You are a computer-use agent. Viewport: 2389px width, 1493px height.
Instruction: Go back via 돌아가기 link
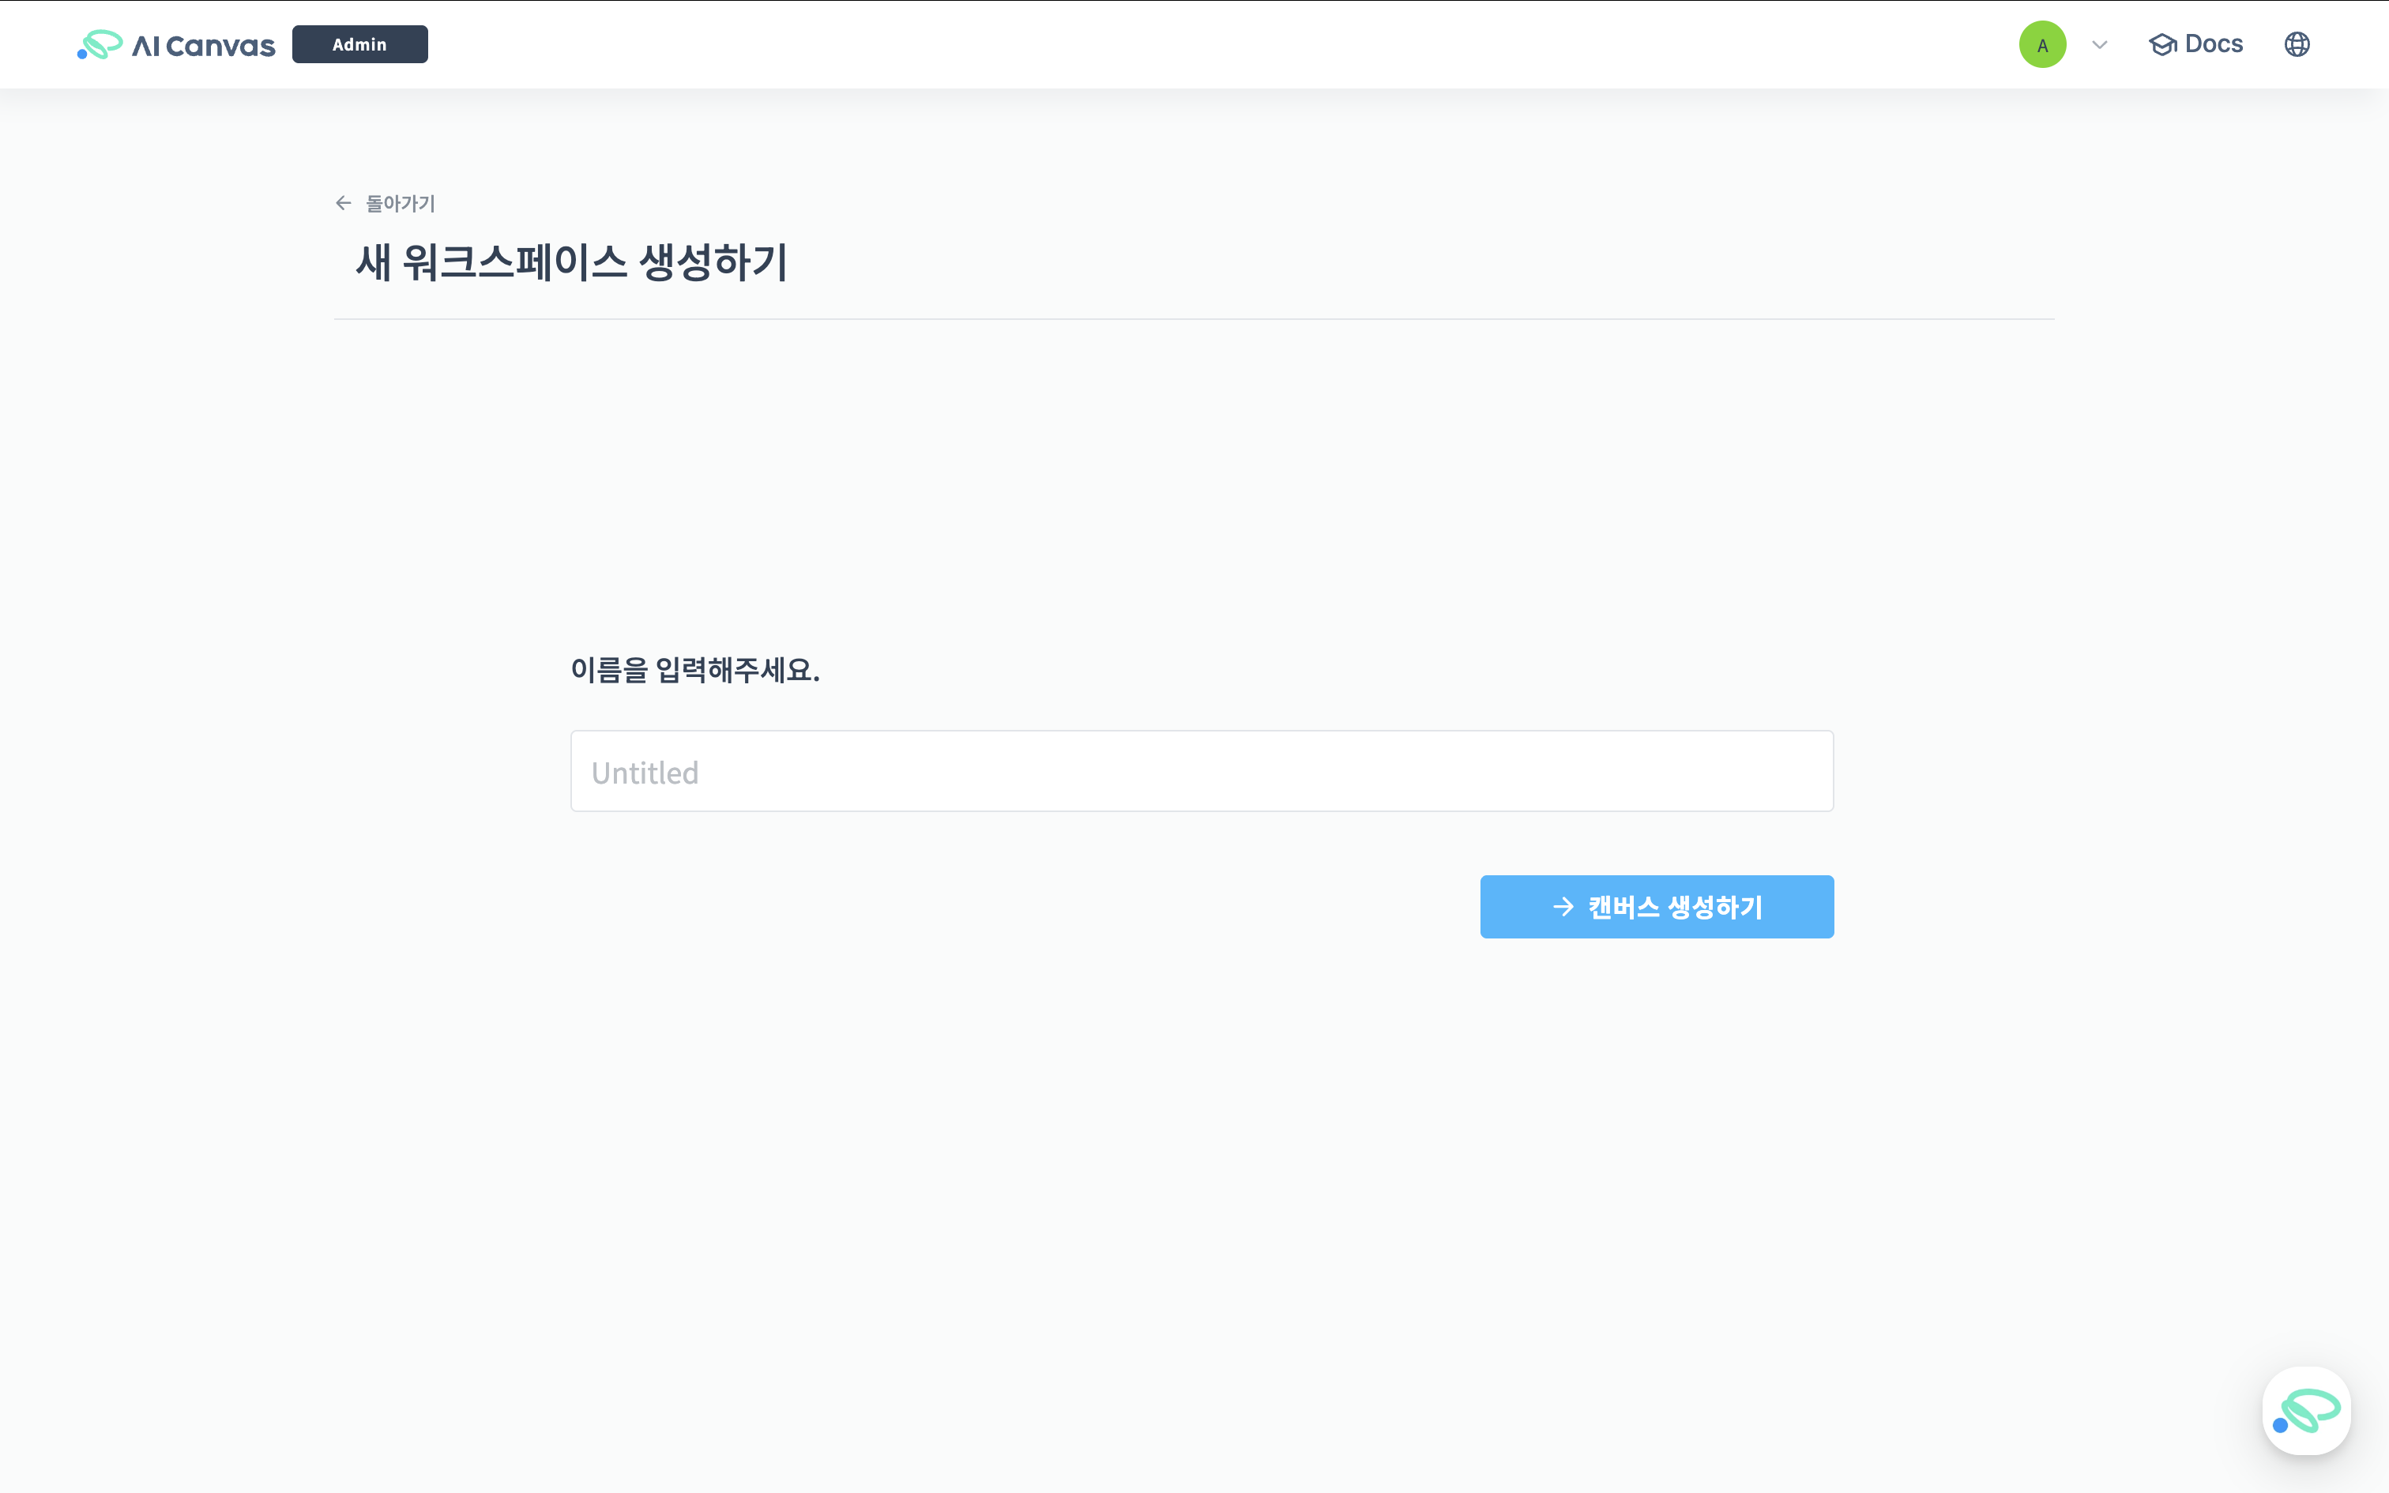[400, 204]
